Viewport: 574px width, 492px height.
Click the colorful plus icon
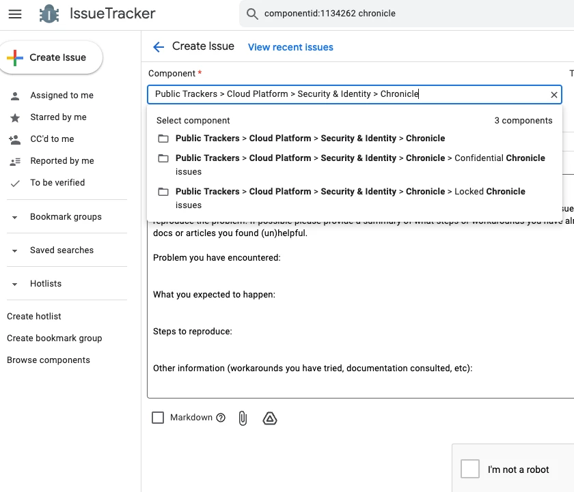(15, 58)
